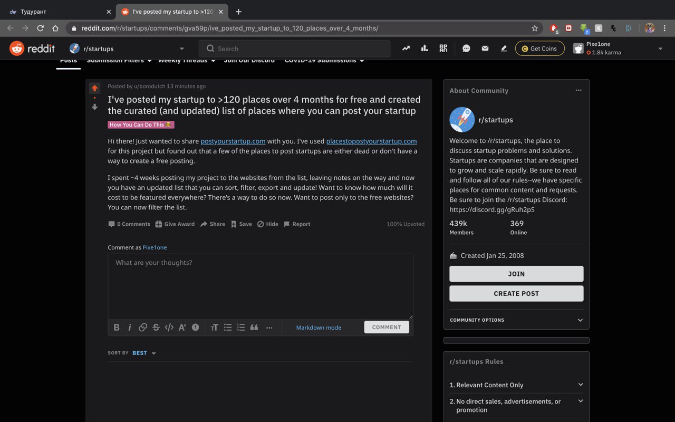This screenshot has height=422, width=675.
Task: Click the create post pencil icon
Action: tap(504, 49)
